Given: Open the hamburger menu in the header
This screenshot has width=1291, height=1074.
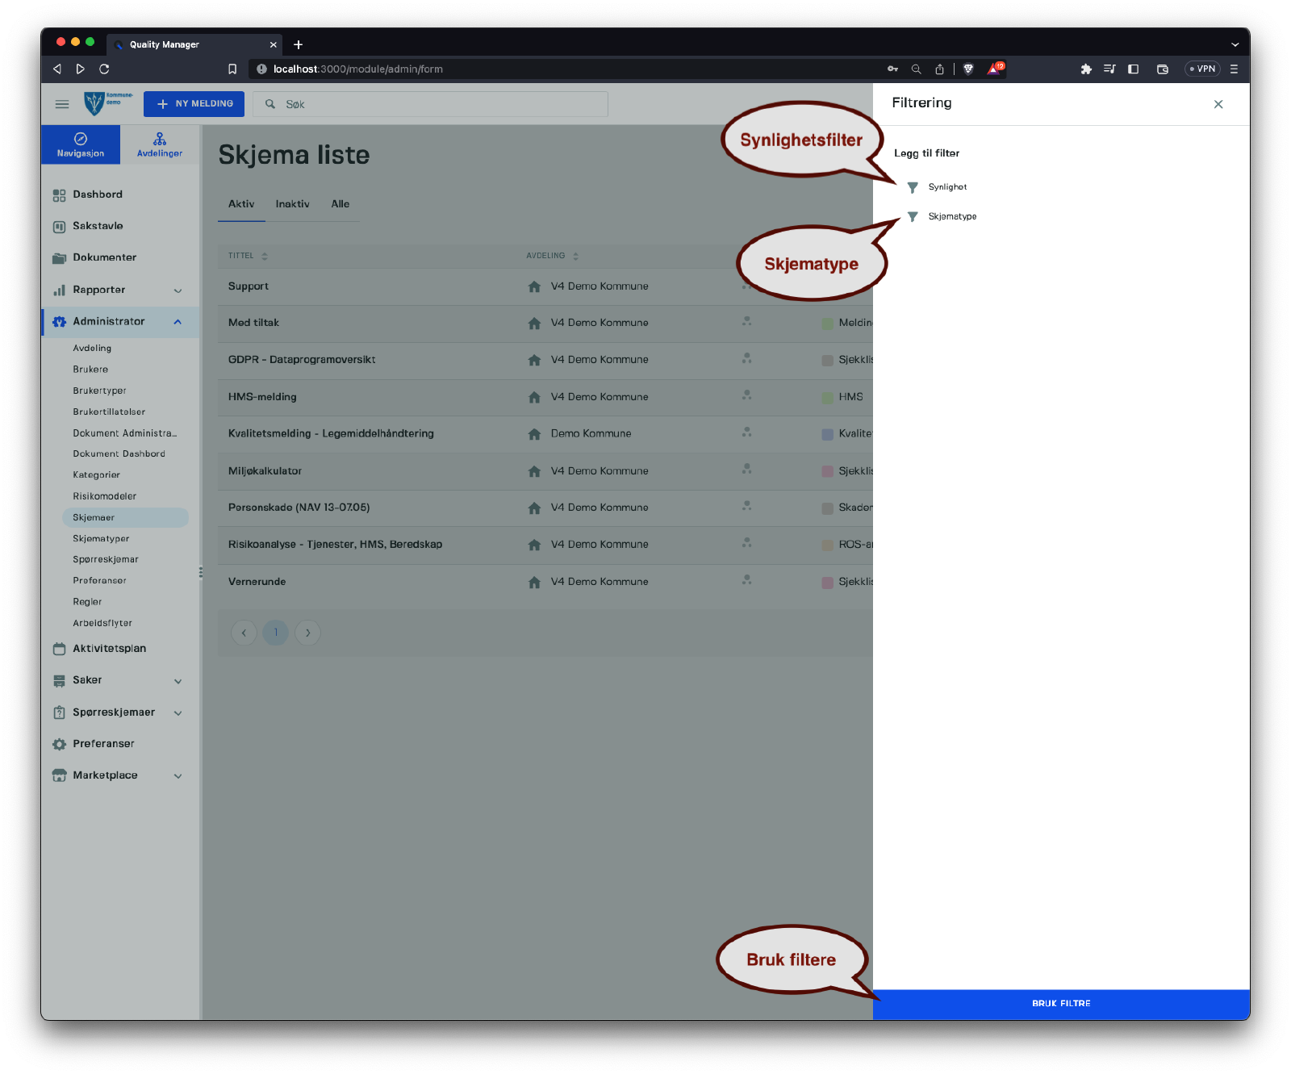Looking at the screenshot, I should [x=62, y=104].
